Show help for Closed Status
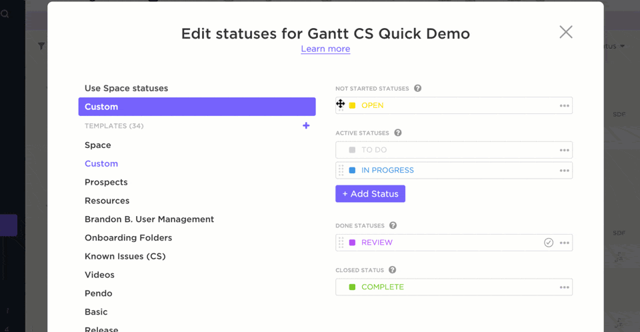The height and width of the screenshot is (332, 640). [x=393, y=270]
